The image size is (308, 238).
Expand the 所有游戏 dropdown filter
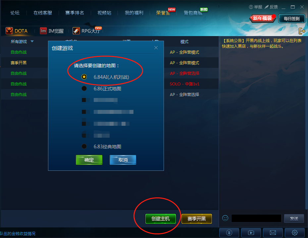click(x=22, y=42)
